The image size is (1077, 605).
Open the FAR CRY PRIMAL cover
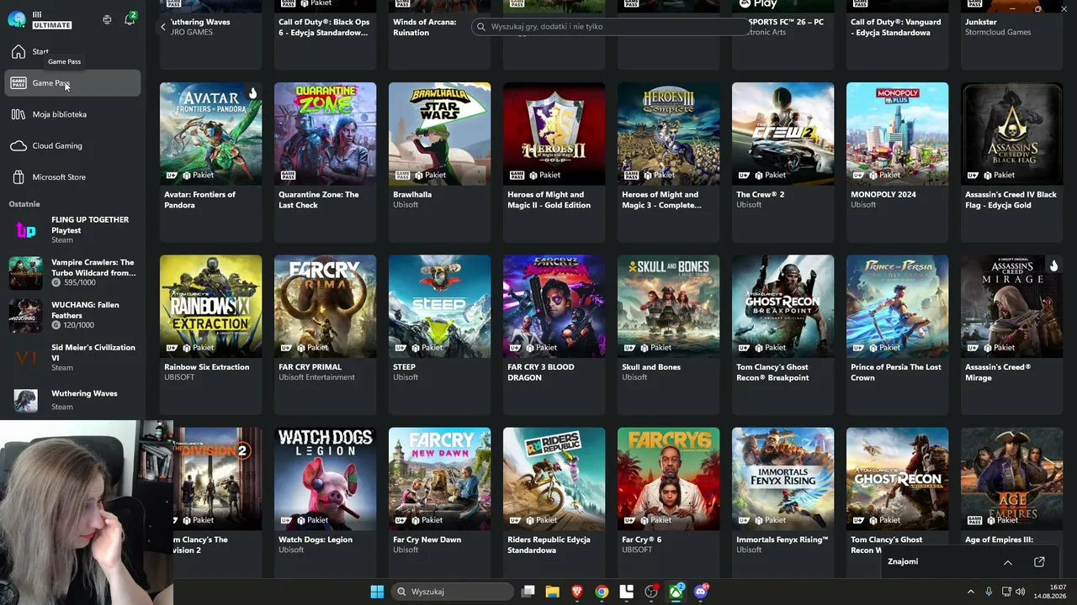pyautogui.click(x=325, y=306)
